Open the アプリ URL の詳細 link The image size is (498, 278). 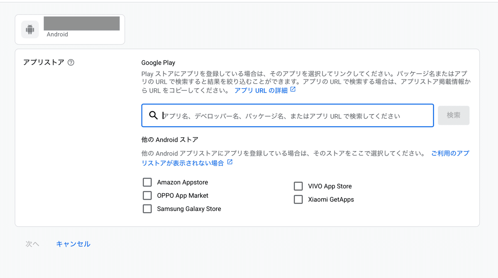tap(265, 90)
